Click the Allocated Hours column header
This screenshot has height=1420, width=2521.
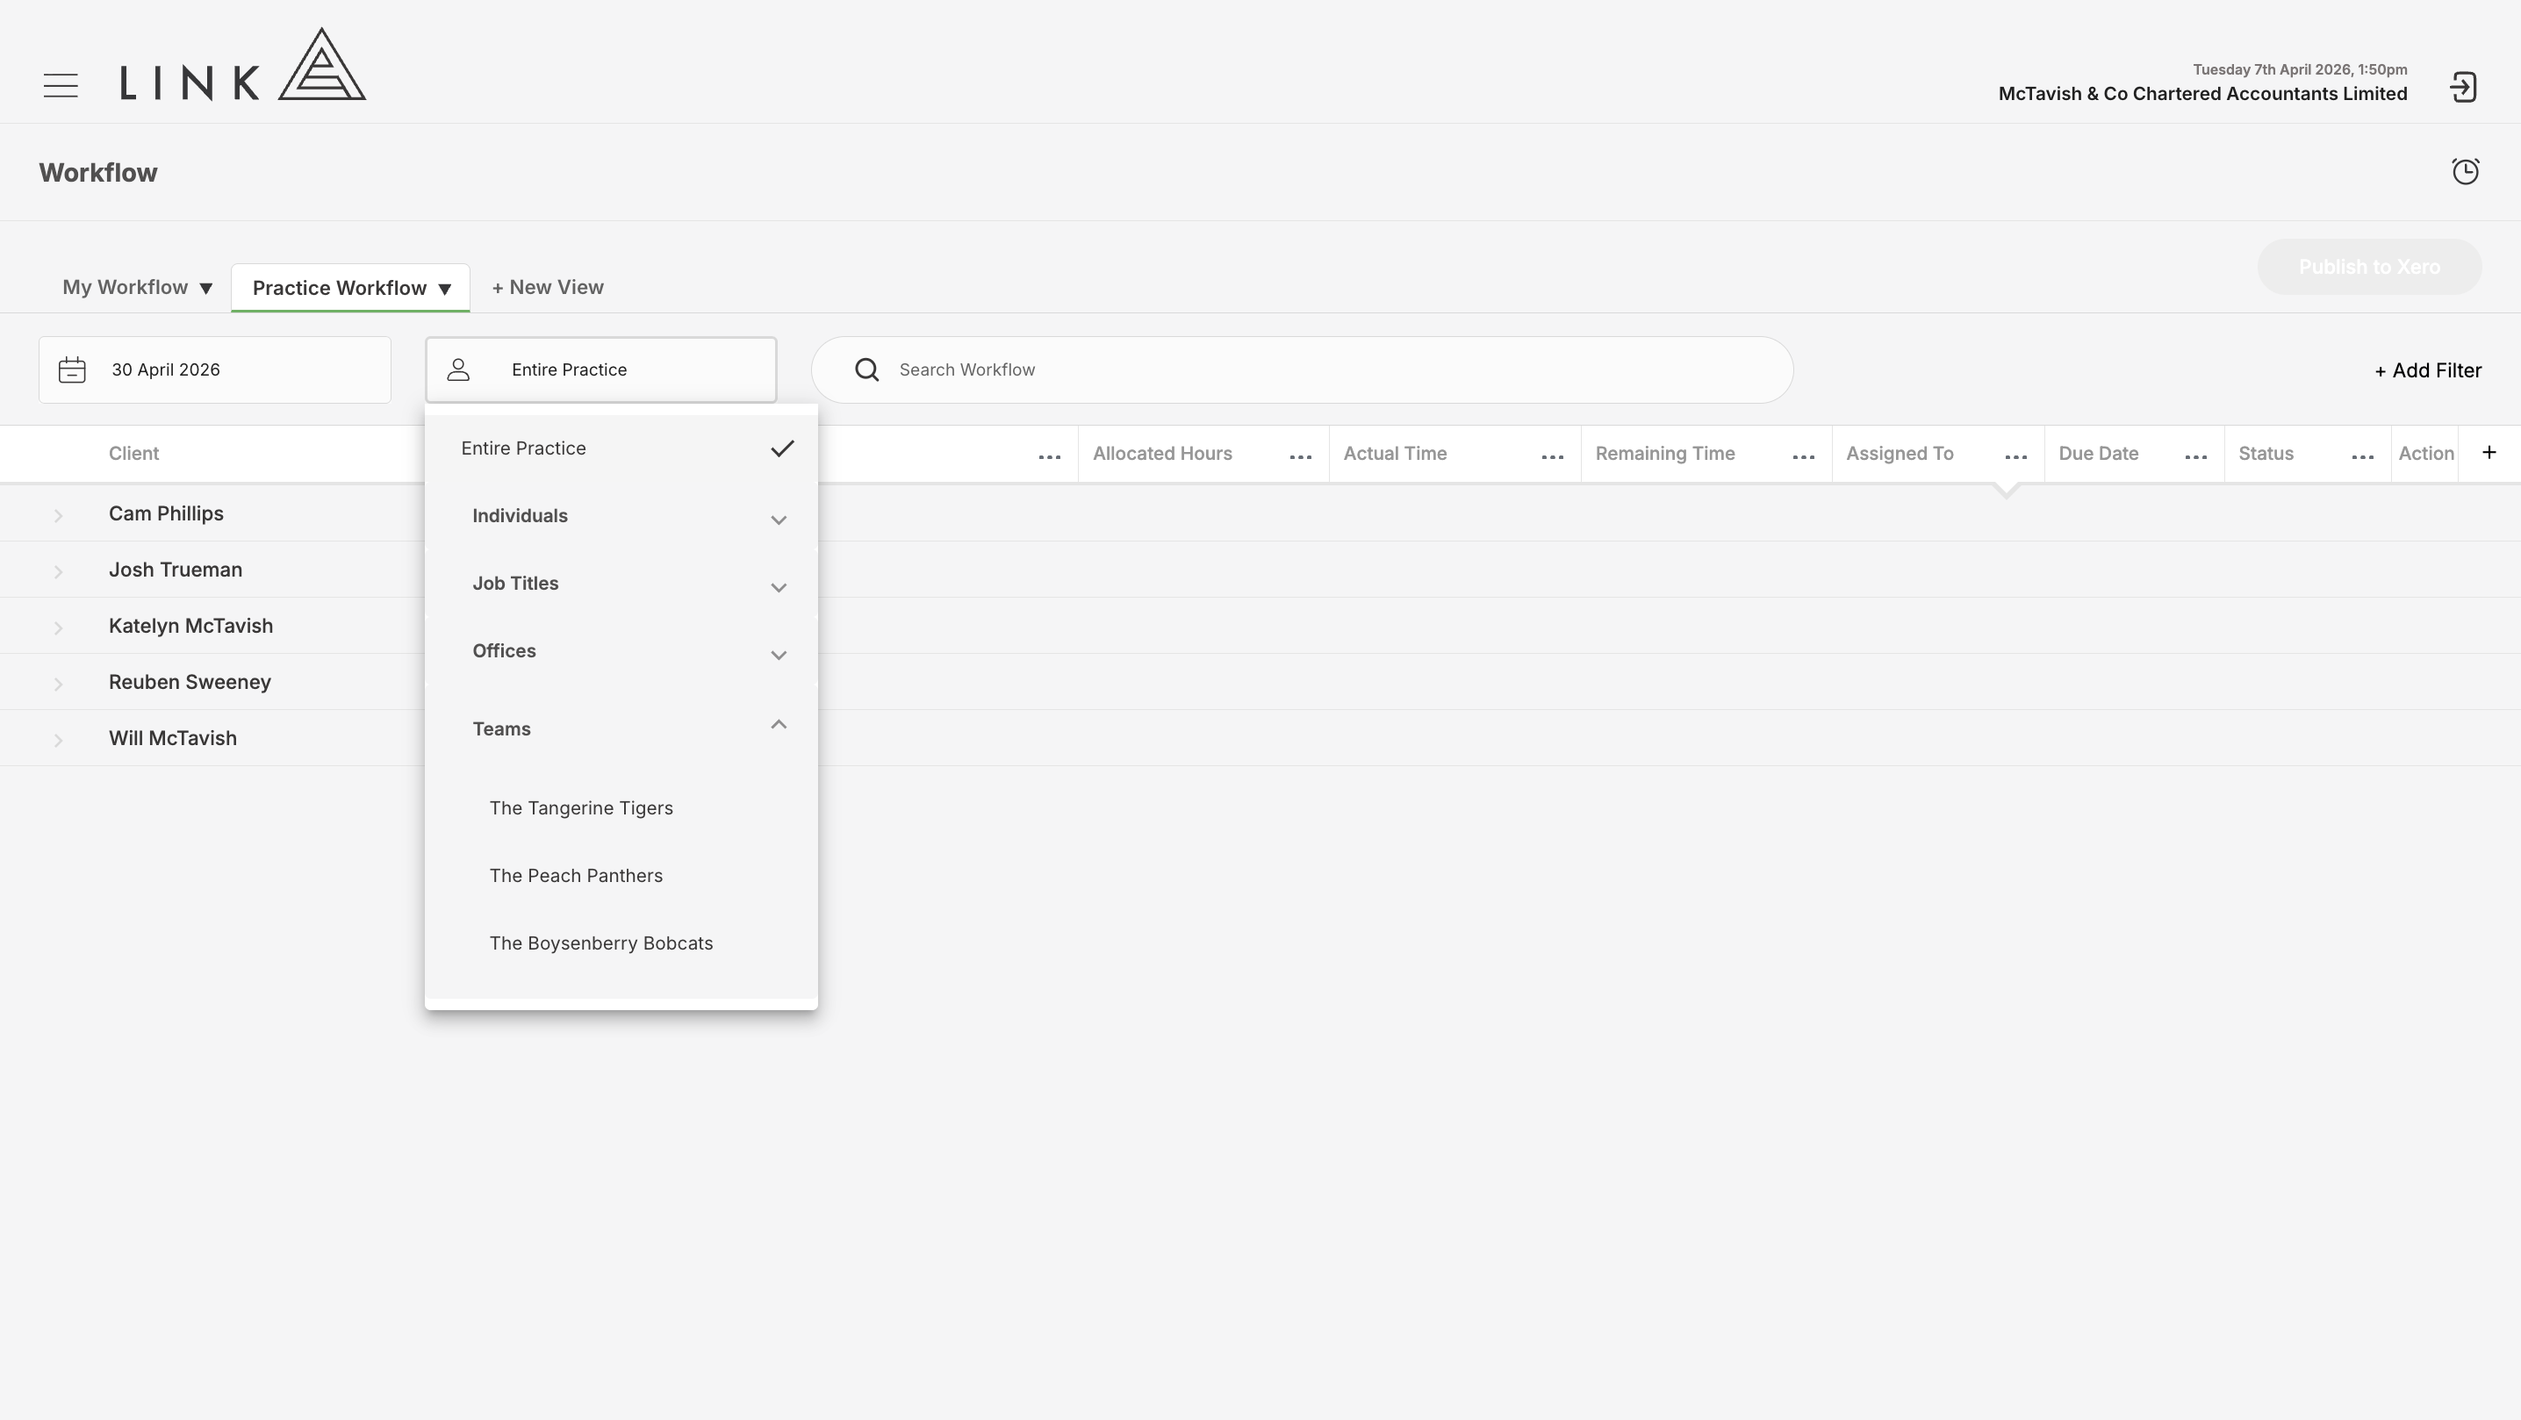click(1163, 453)
